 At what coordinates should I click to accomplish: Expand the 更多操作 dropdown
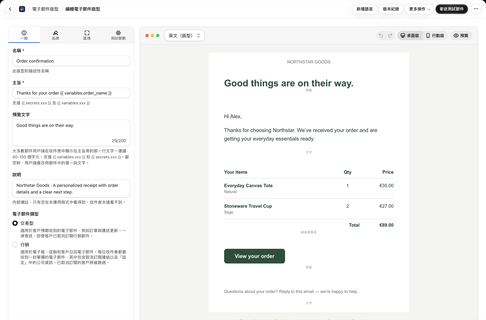click(419, 9)
